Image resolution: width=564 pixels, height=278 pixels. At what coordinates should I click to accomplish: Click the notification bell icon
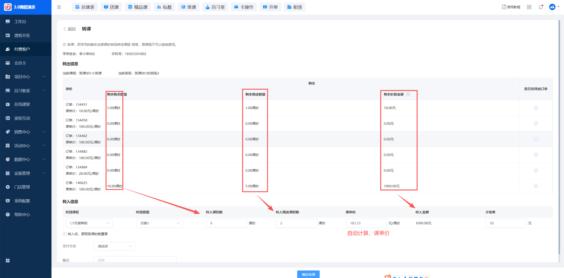click(x=541, y=7)
